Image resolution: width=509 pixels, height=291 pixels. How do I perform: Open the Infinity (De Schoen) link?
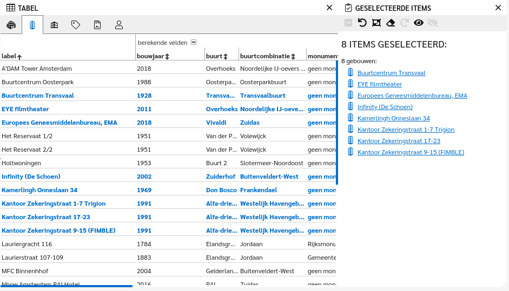point(385,107)
